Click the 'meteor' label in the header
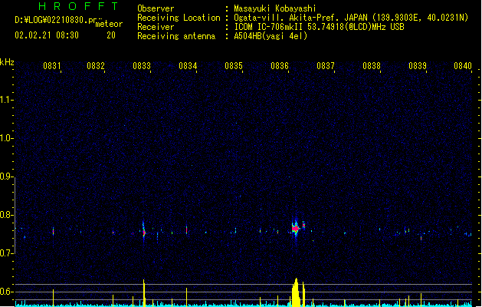 (109, 24)
